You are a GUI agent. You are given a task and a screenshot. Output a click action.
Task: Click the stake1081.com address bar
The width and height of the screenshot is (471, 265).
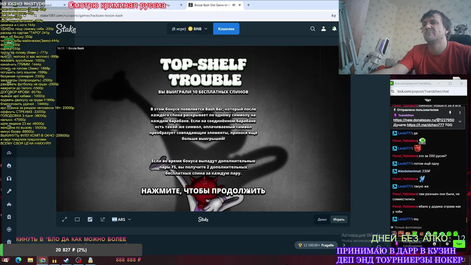point(184,15)
